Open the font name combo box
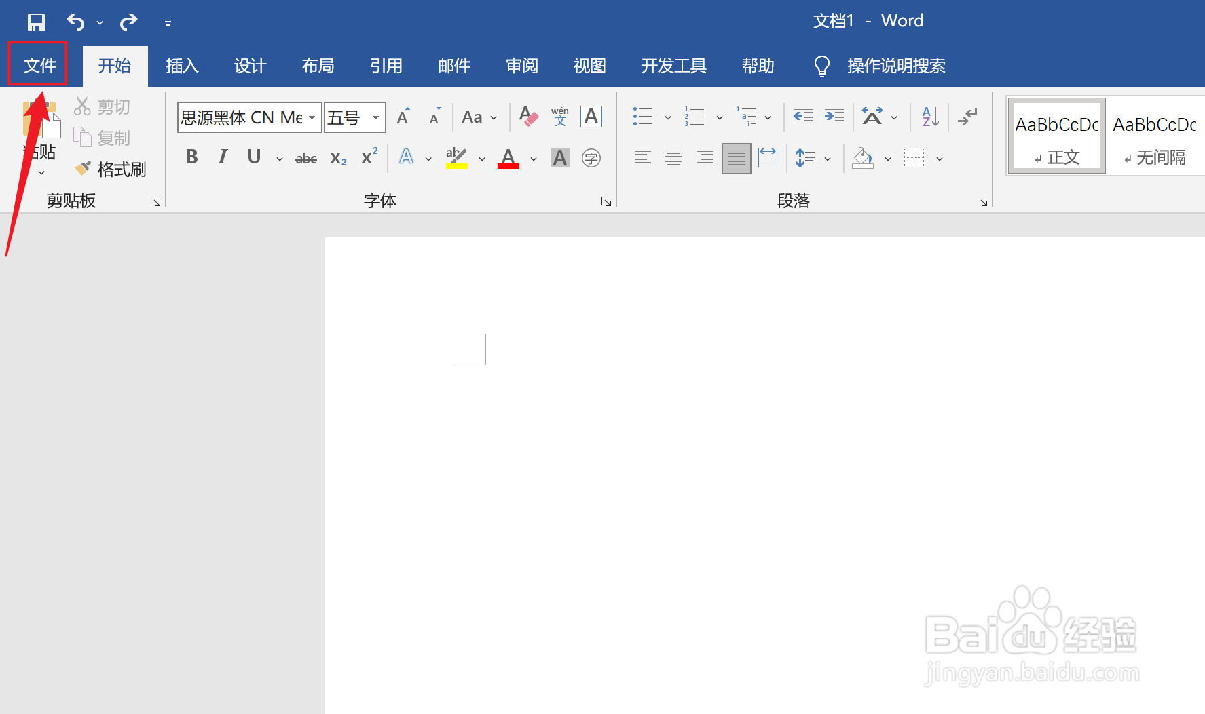The width and height of the screenshot is (1205, 714). 249,117
